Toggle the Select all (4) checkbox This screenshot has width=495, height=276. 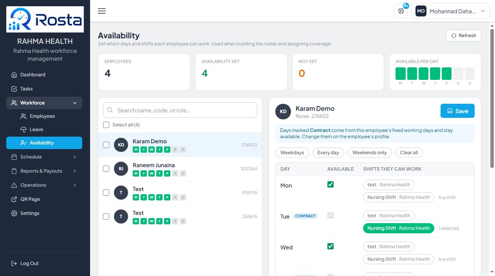tap(106, 125)
